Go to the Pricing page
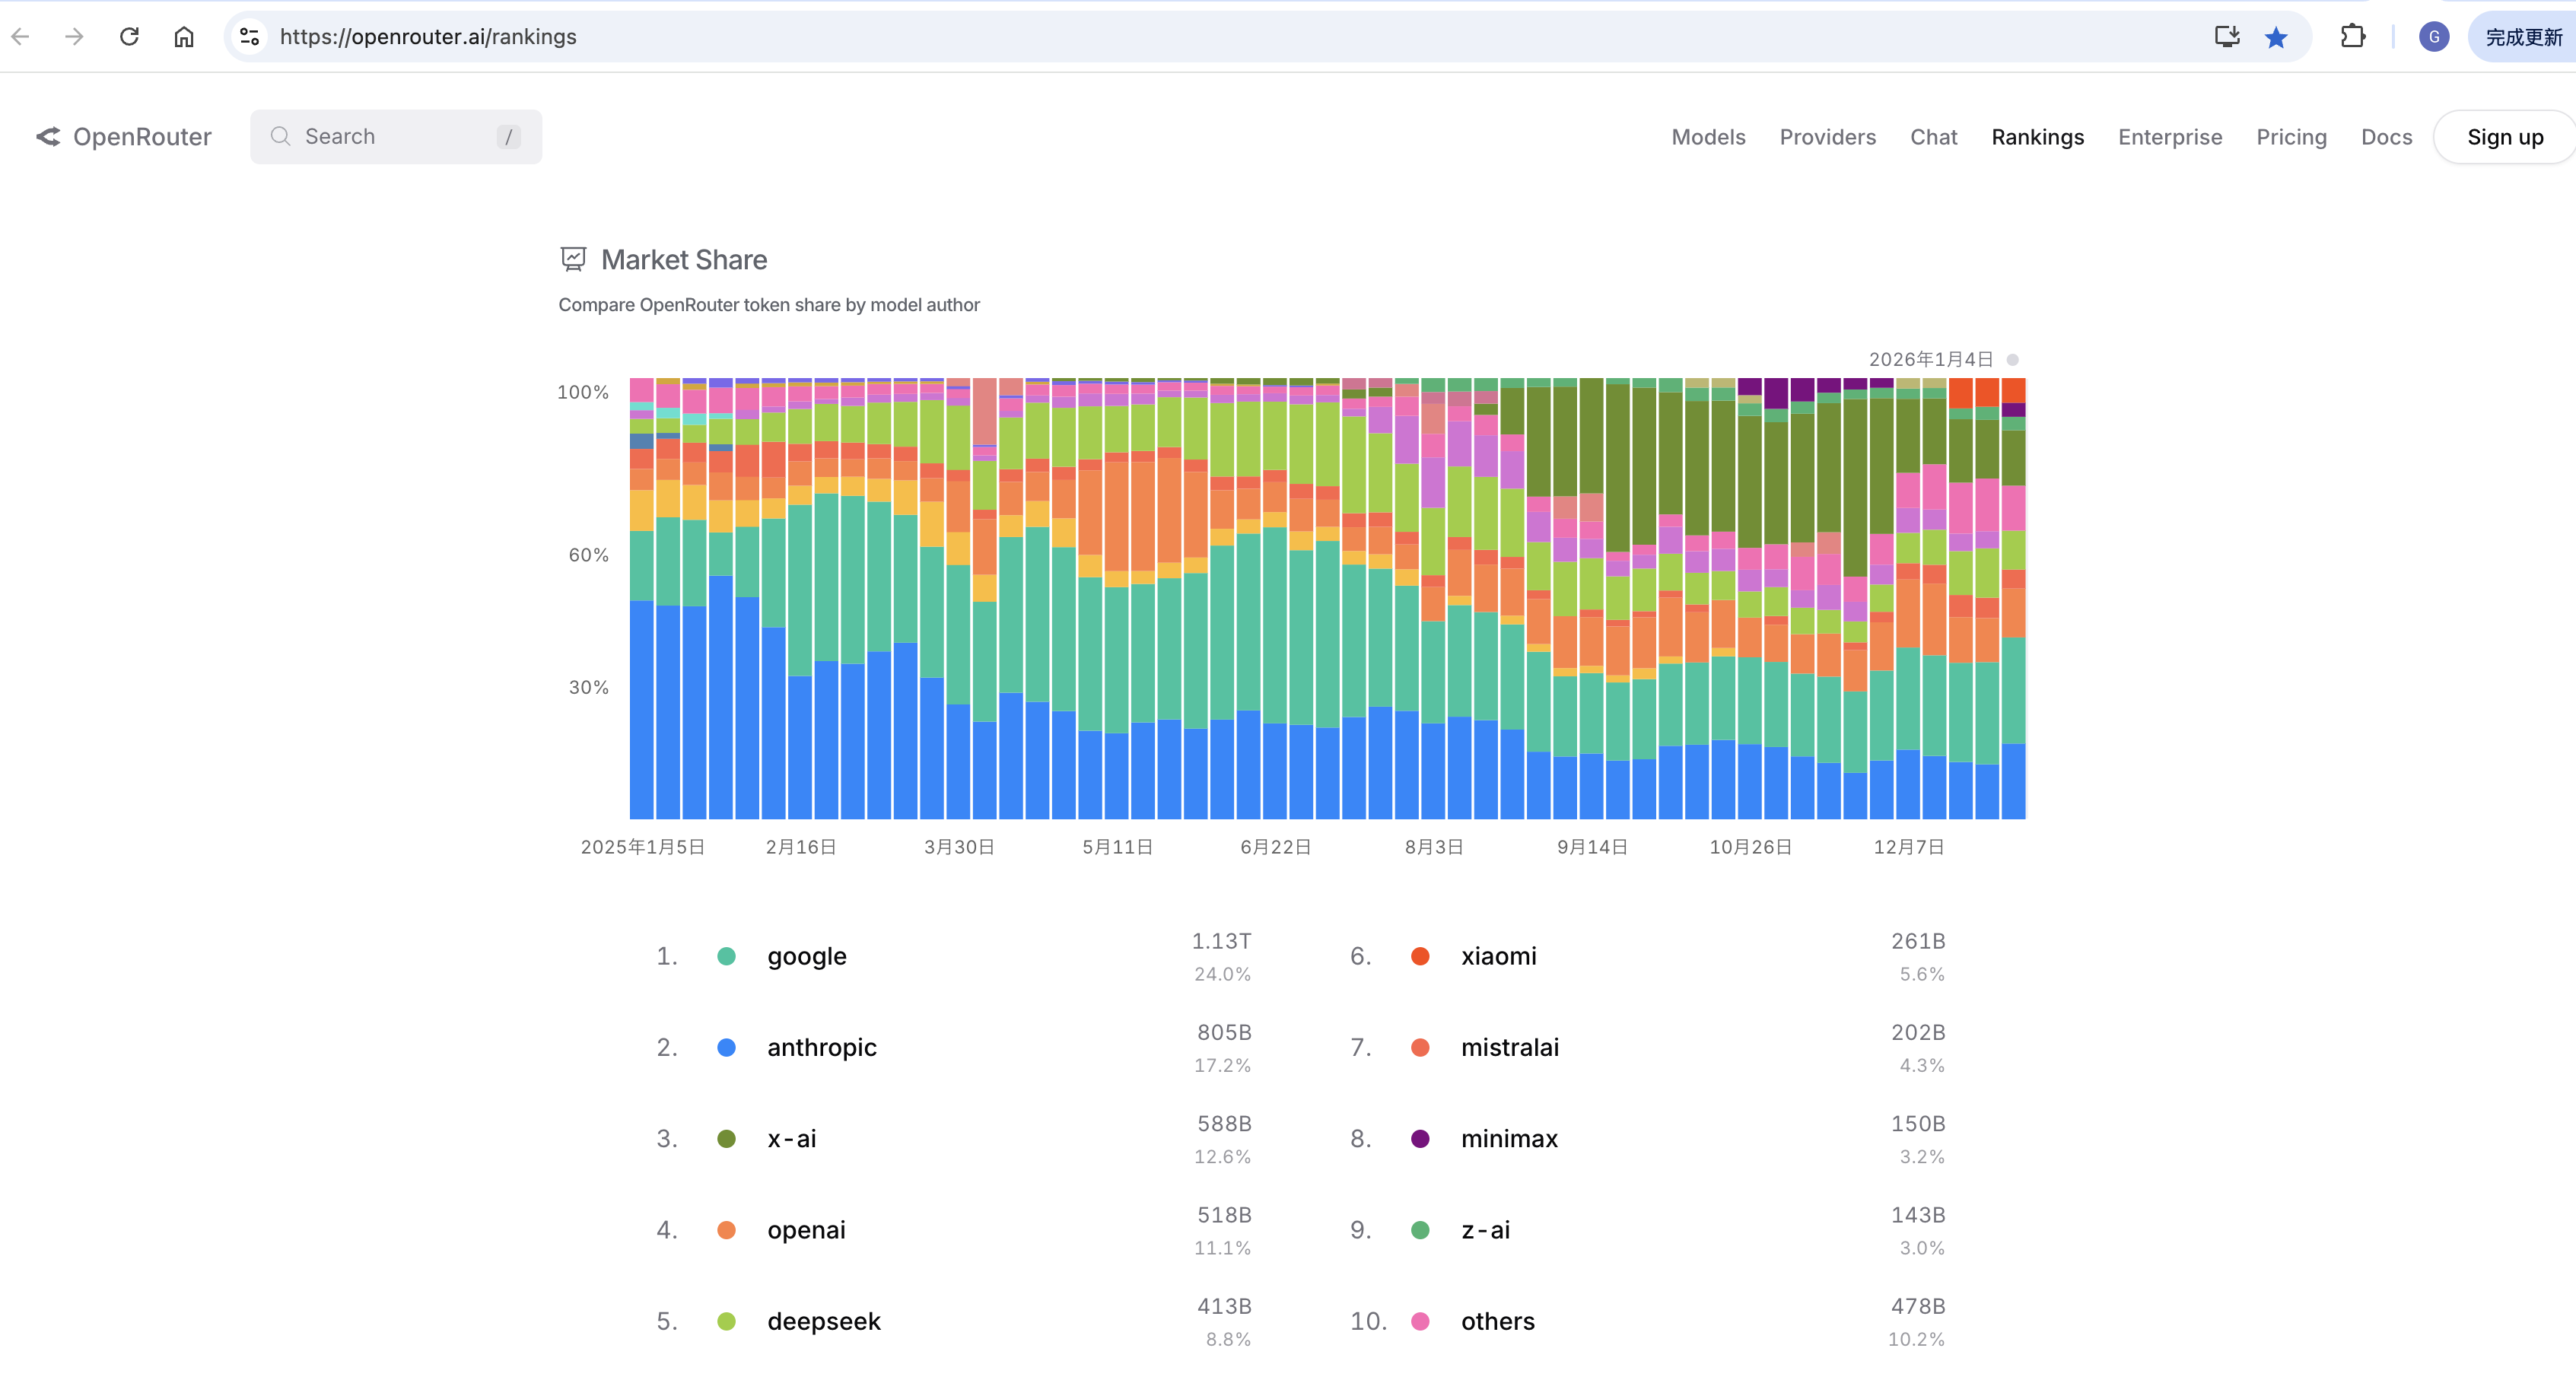The image size is (2576, 1380). coord(2291,137)
